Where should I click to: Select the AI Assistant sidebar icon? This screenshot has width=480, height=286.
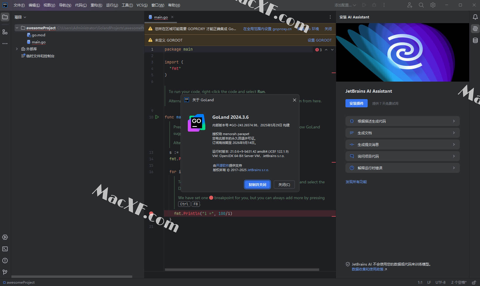(x=475, y=29)
